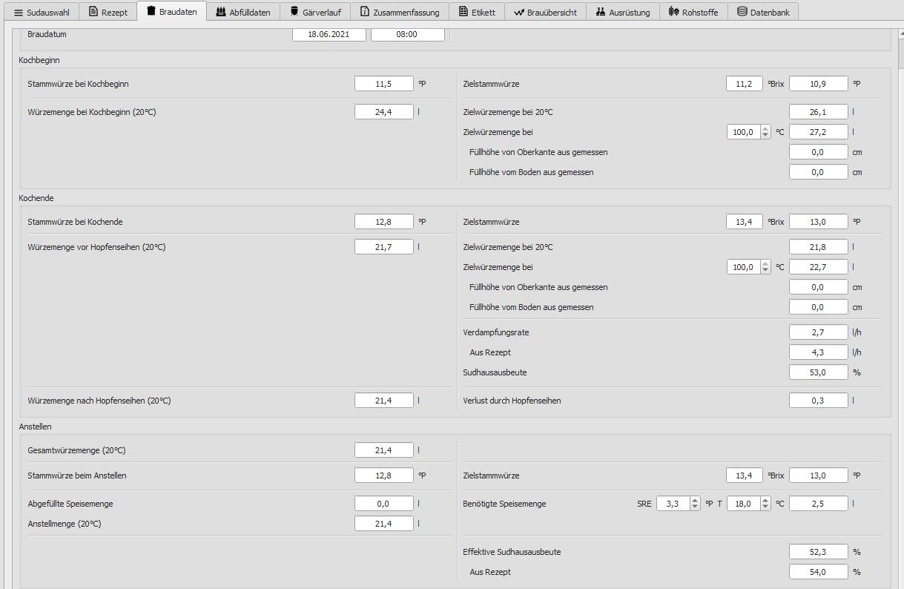The image size is (904, 589).
Task: Decrease Zielwürzemenge temperature in Kochende section
Action: pyautogui.click(x=766, y=271)
